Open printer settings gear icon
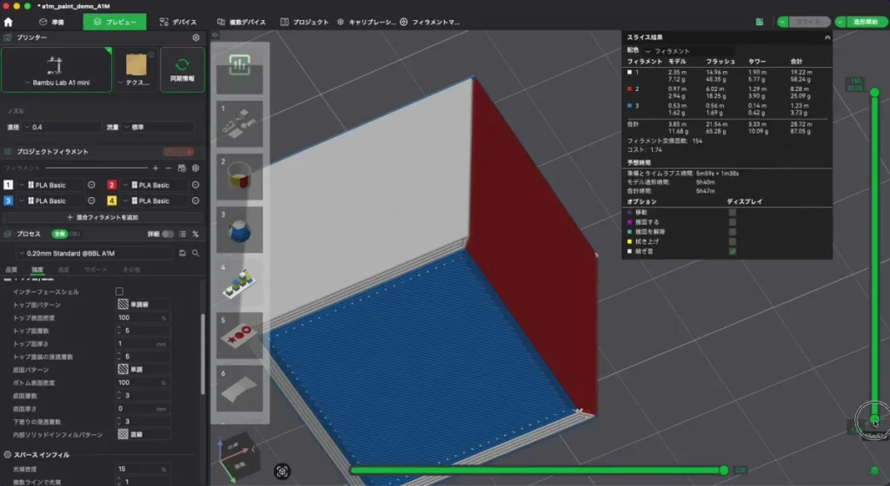 pyautogui.click(x=196, y=37)
